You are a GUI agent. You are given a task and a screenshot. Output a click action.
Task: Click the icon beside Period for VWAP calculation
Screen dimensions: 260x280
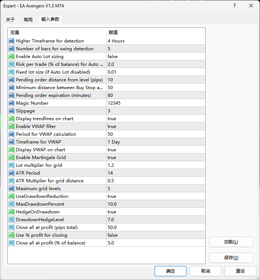[11, 134]
